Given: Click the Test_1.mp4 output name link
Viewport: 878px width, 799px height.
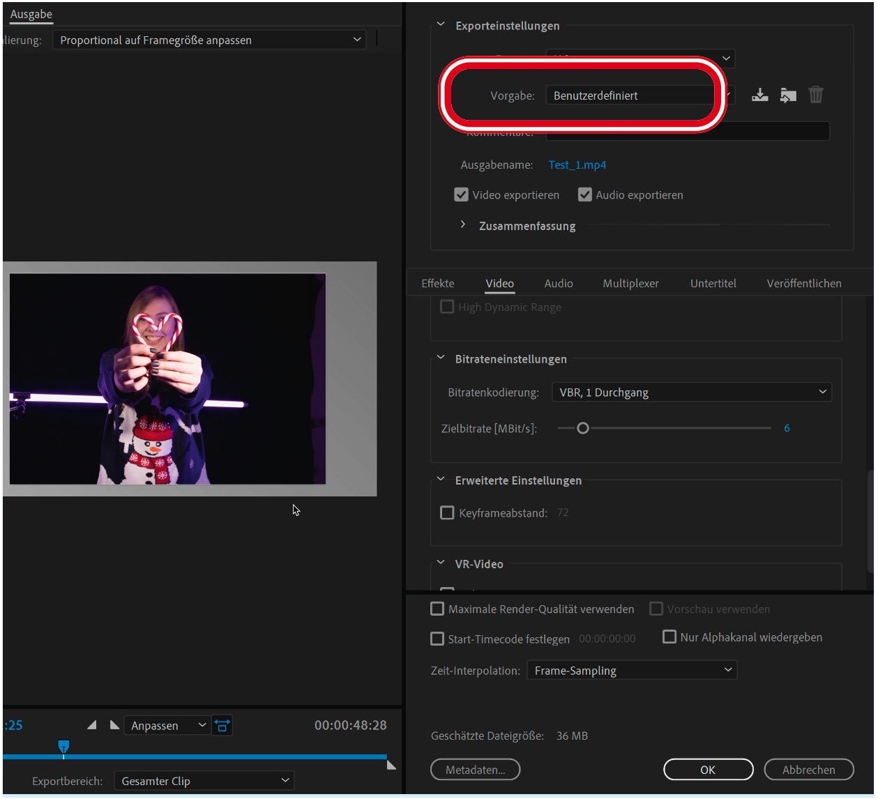Looking at the screenshot, I should point(577,165).
